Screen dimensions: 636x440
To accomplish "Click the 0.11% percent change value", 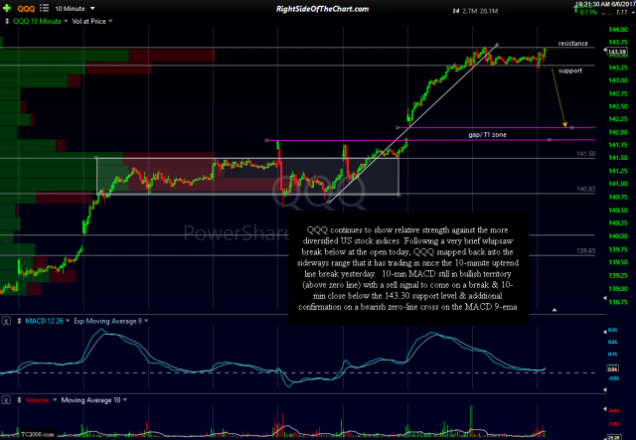I will pos(588,12).
